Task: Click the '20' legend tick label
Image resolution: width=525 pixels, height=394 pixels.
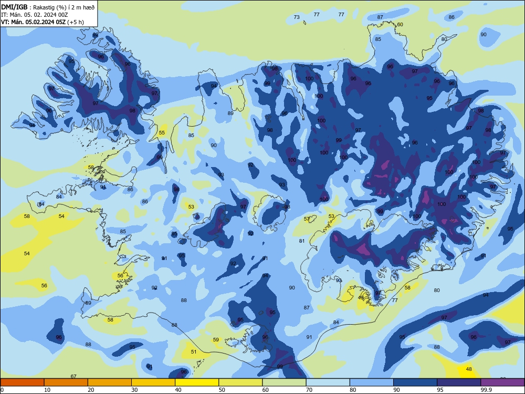Action: [x=91, y=390]
